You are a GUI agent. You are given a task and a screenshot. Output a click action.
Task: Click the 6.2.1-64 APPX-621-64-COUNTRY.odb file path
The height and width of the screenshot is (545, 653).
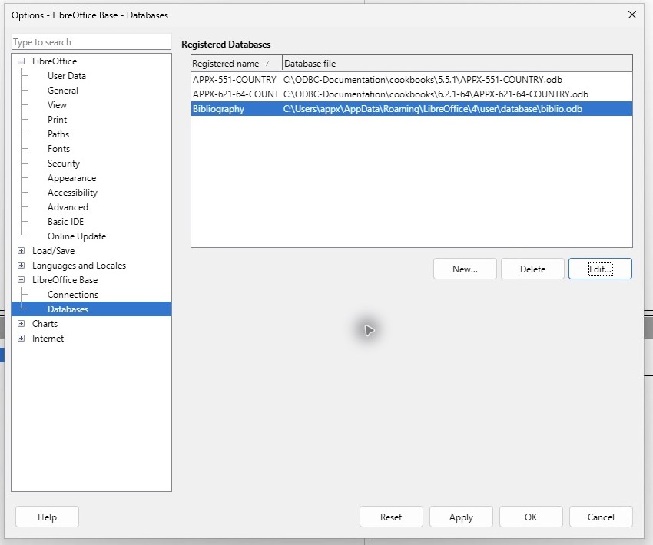[x=436, y=94]
